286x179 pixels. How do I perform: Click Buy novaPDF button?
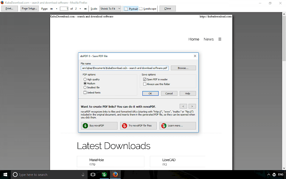(x=99, y=126)
